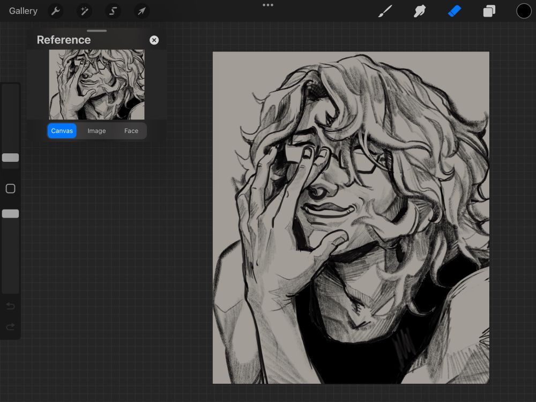Click the brush size slider handle

[10, 158]
